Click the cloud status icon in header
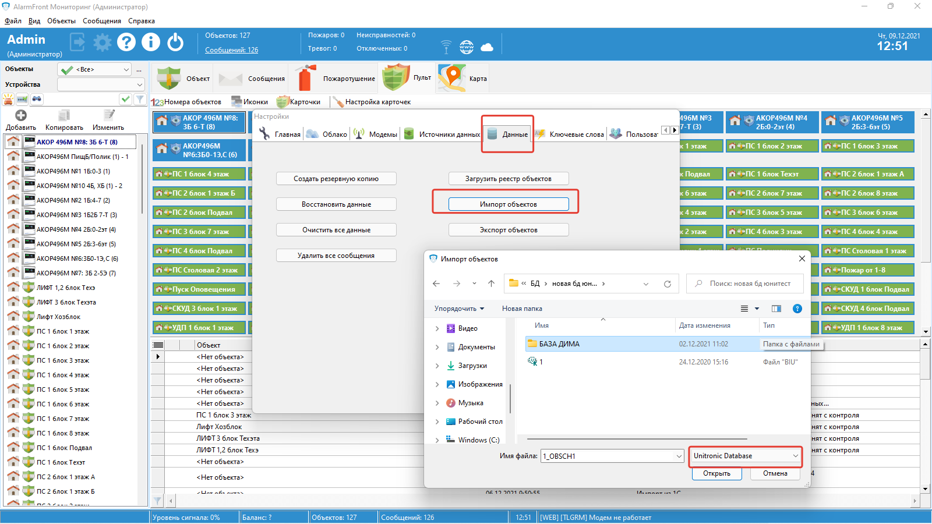 click(x=487, y=47)
